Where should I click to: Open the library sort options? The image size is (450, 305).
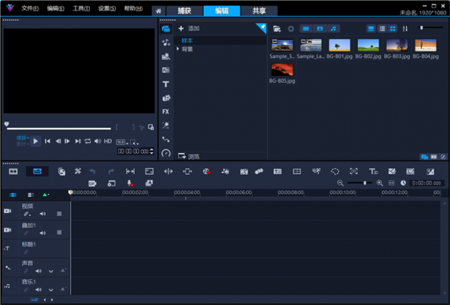pyautogui.click(x=405, y=28)
